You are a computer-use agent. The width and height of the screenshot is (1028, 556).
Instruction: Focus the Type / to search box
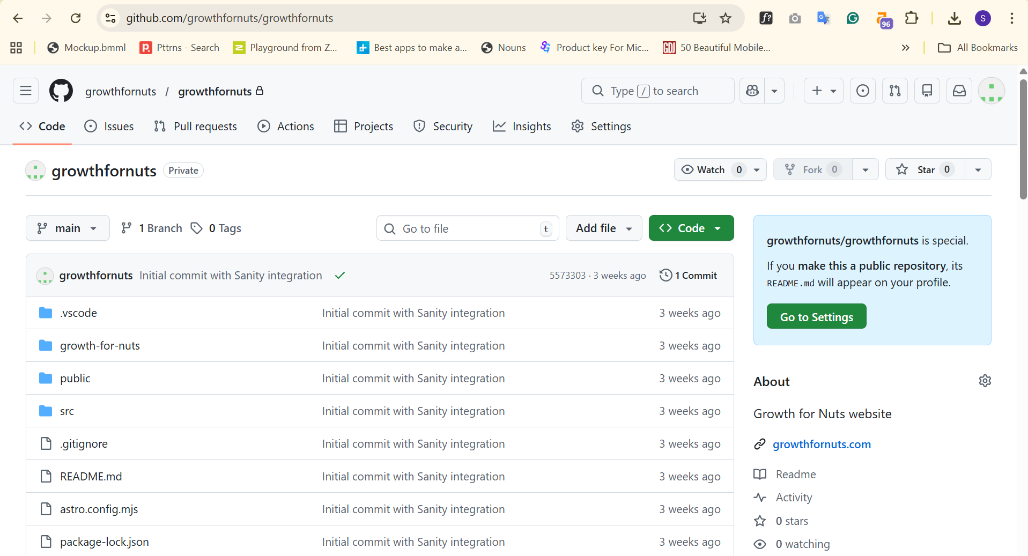click(x=657, y=91)
